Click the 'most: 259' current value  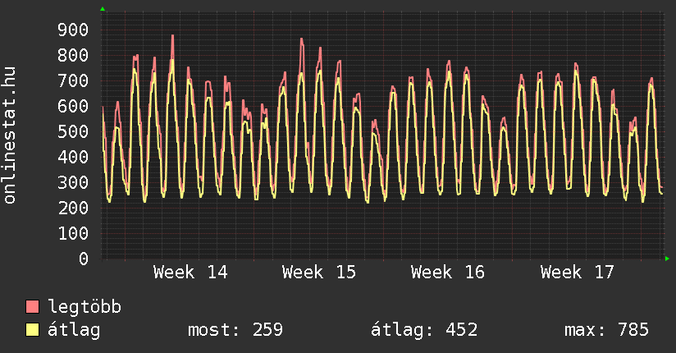click(x=235, y=330)
